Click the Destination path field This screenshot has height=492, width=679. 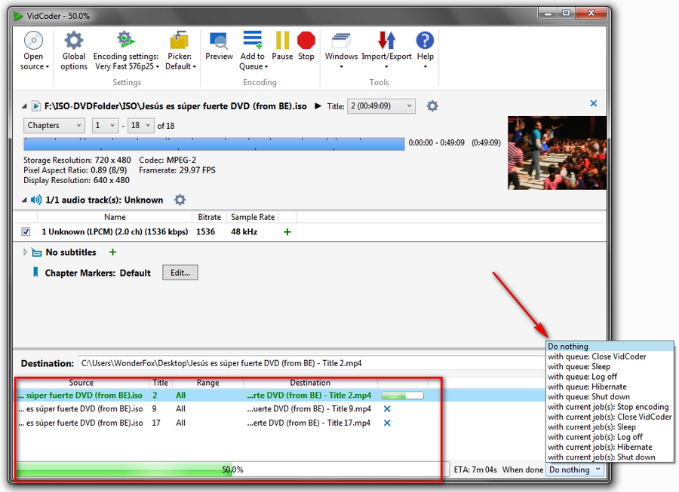pos(312,363)
